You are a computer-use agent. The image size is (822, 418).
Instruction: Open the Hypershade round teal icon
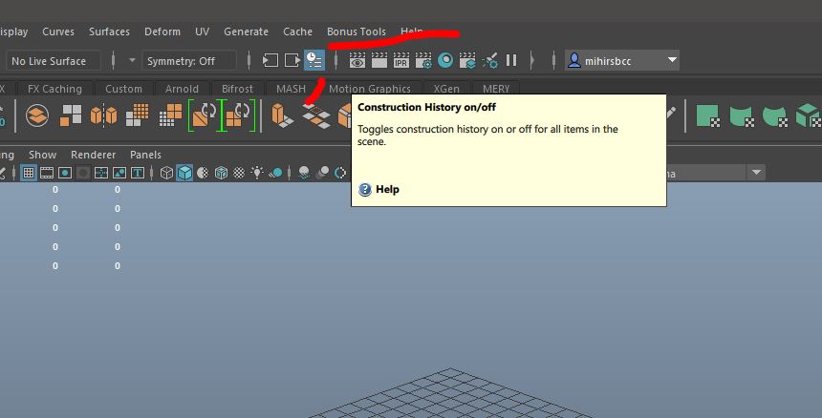[445, 61]
